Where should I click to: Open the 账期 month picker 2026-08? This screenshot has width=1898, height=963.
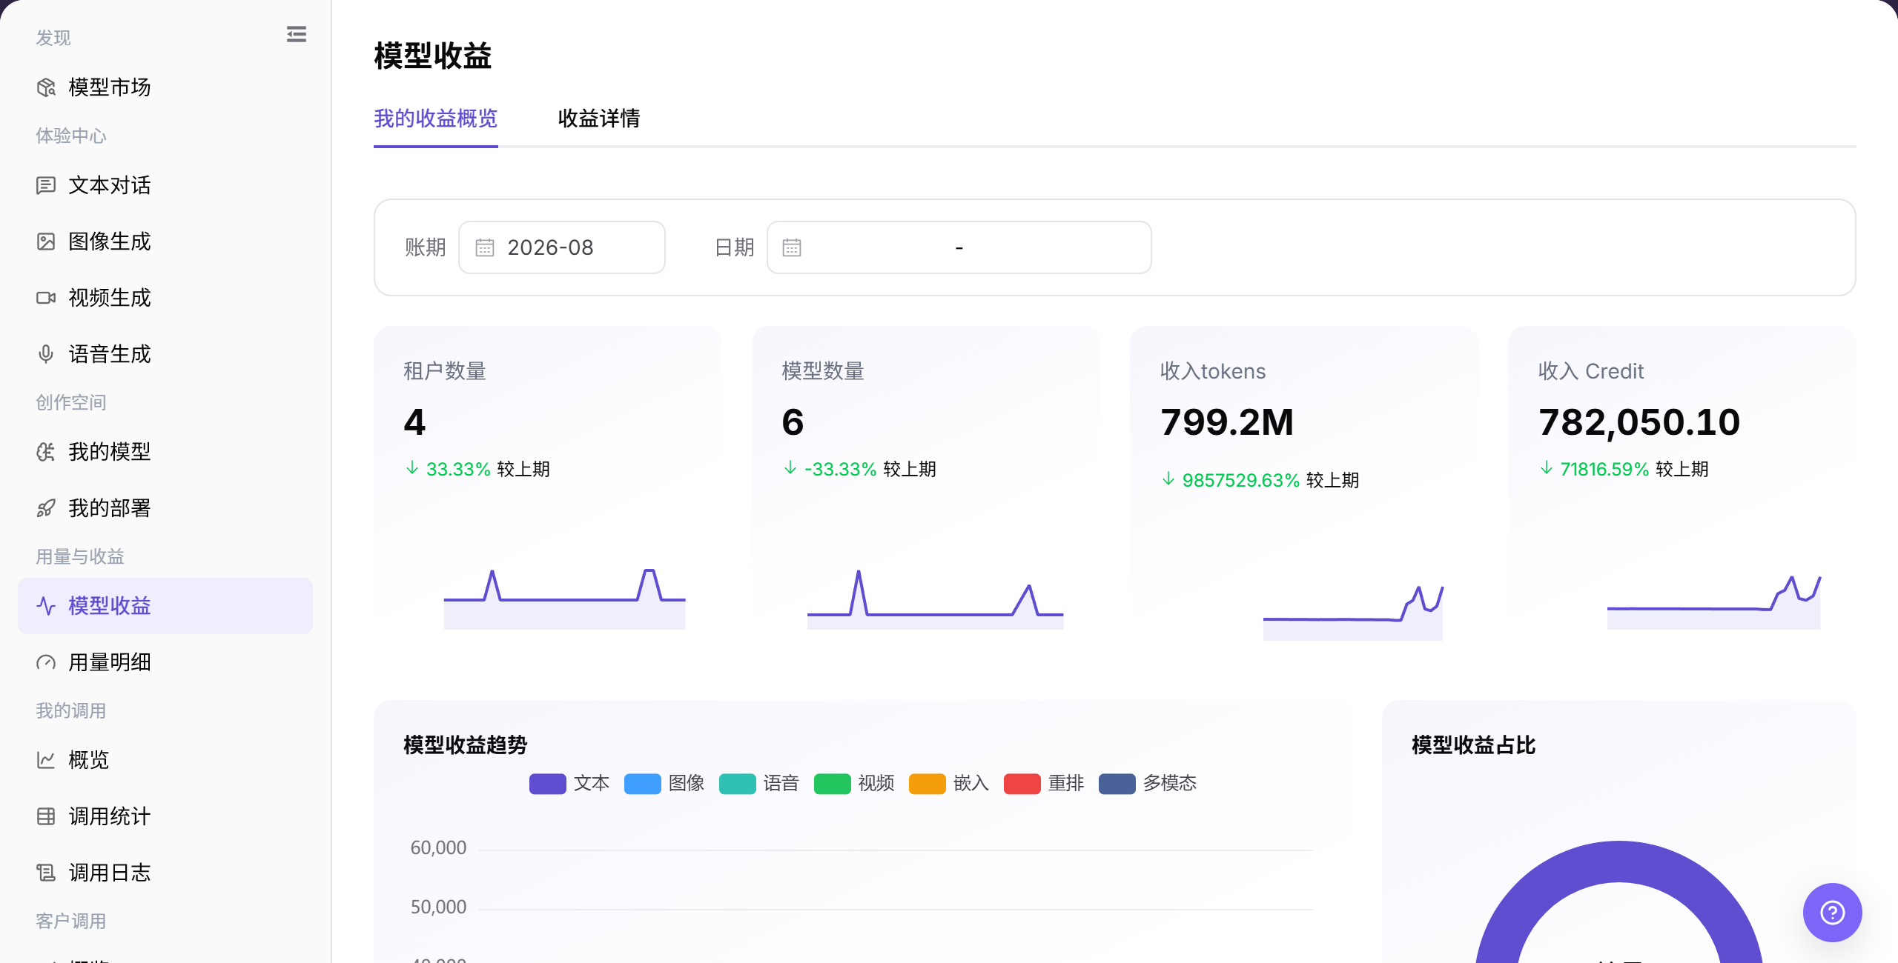562,247
